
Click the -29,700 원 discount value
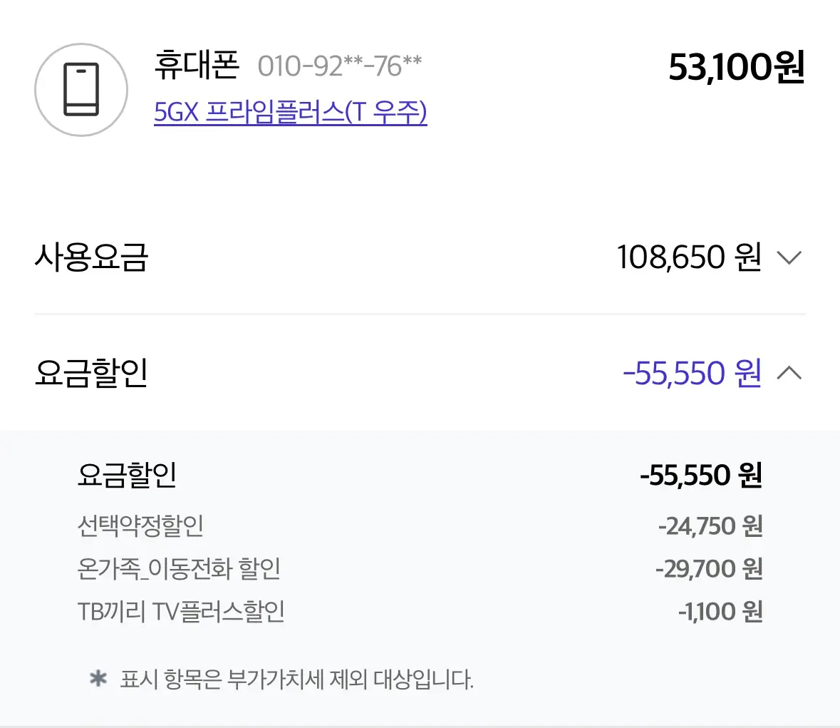709,569
